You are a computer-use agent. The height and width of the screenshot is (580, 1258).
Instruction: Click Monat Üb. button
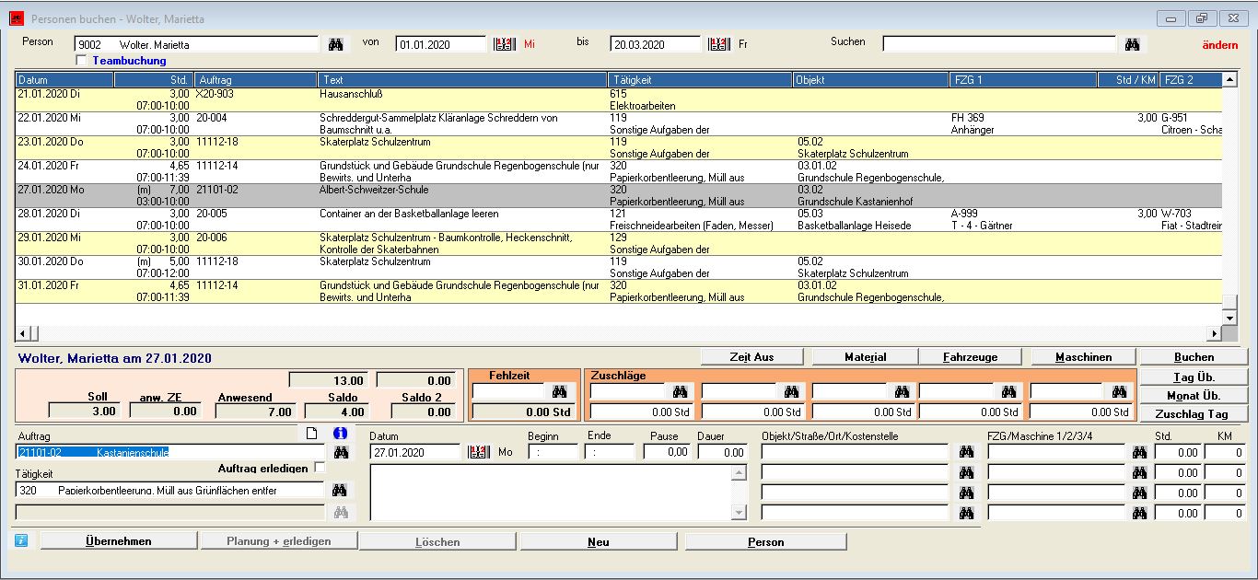coord(1194,395)
